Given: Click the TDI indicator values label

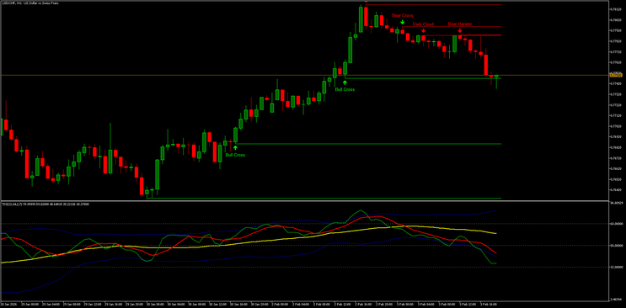Looking at the screenshot, I should coord(45,204).
